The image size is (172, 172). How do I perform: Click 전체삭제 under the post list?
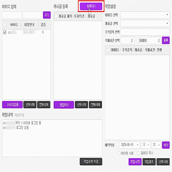click(x=95, y=105)
